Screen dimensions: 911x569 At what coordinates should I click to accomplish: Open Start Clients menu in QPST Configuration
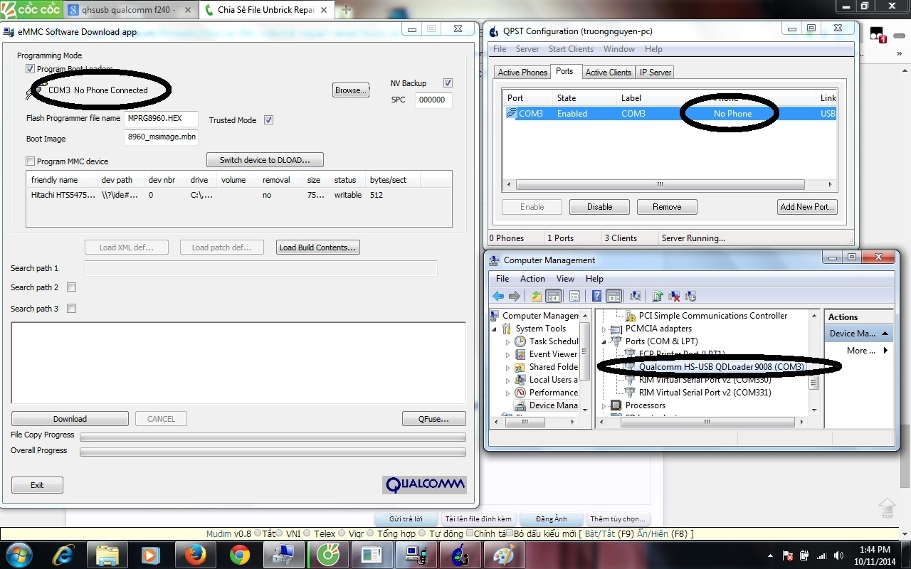[x=571, y=49]
